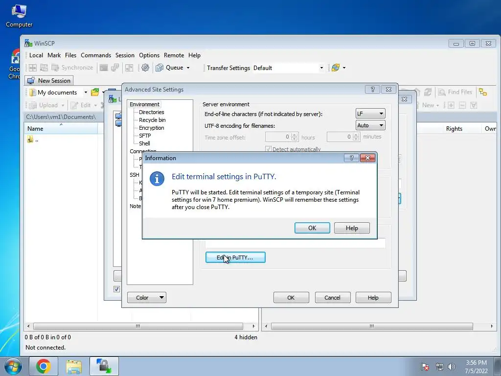Open the Color dropdown button
501x376 pixels.
[147, 298]
